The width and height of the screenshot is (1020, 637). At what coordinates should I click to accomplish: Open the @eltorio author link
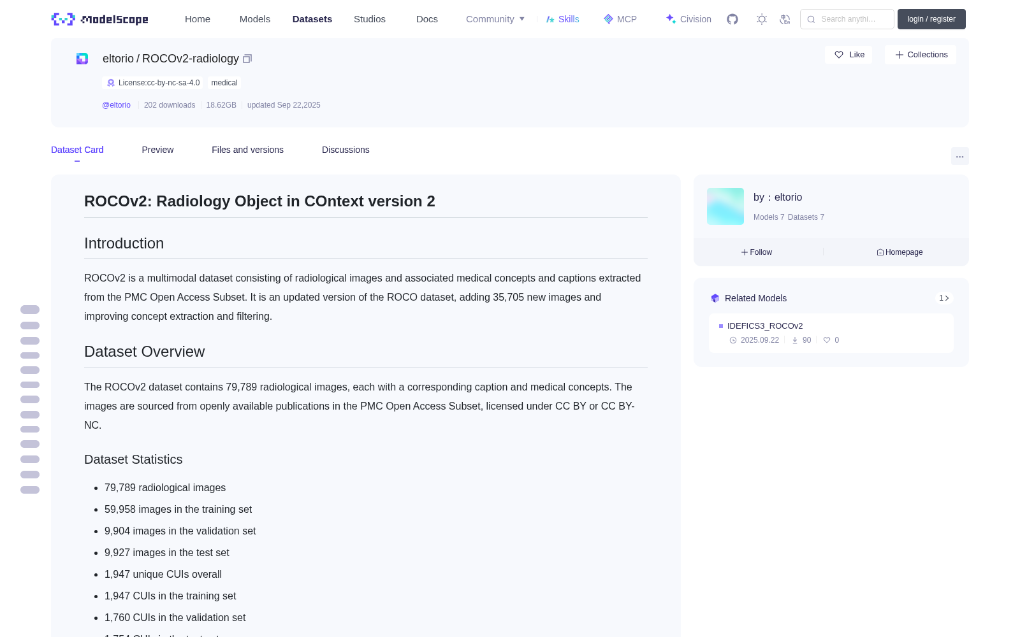click(x=116, y=105)
